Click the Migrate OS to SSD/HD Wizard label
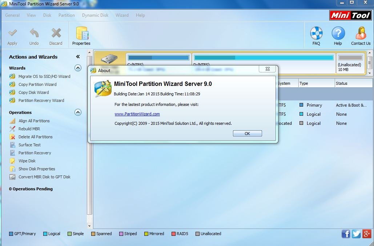 44,76
